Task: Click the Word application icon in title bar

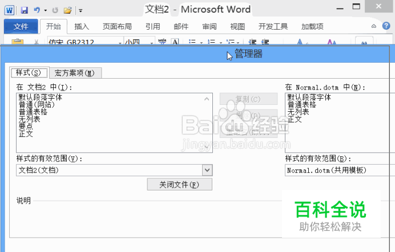Action: [x=9, y=10]
